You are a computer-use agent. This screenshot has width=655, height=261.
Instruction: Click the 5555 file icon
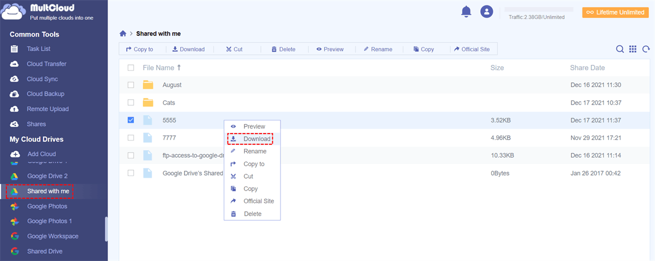pyautogui.click(x=147, y=120)
